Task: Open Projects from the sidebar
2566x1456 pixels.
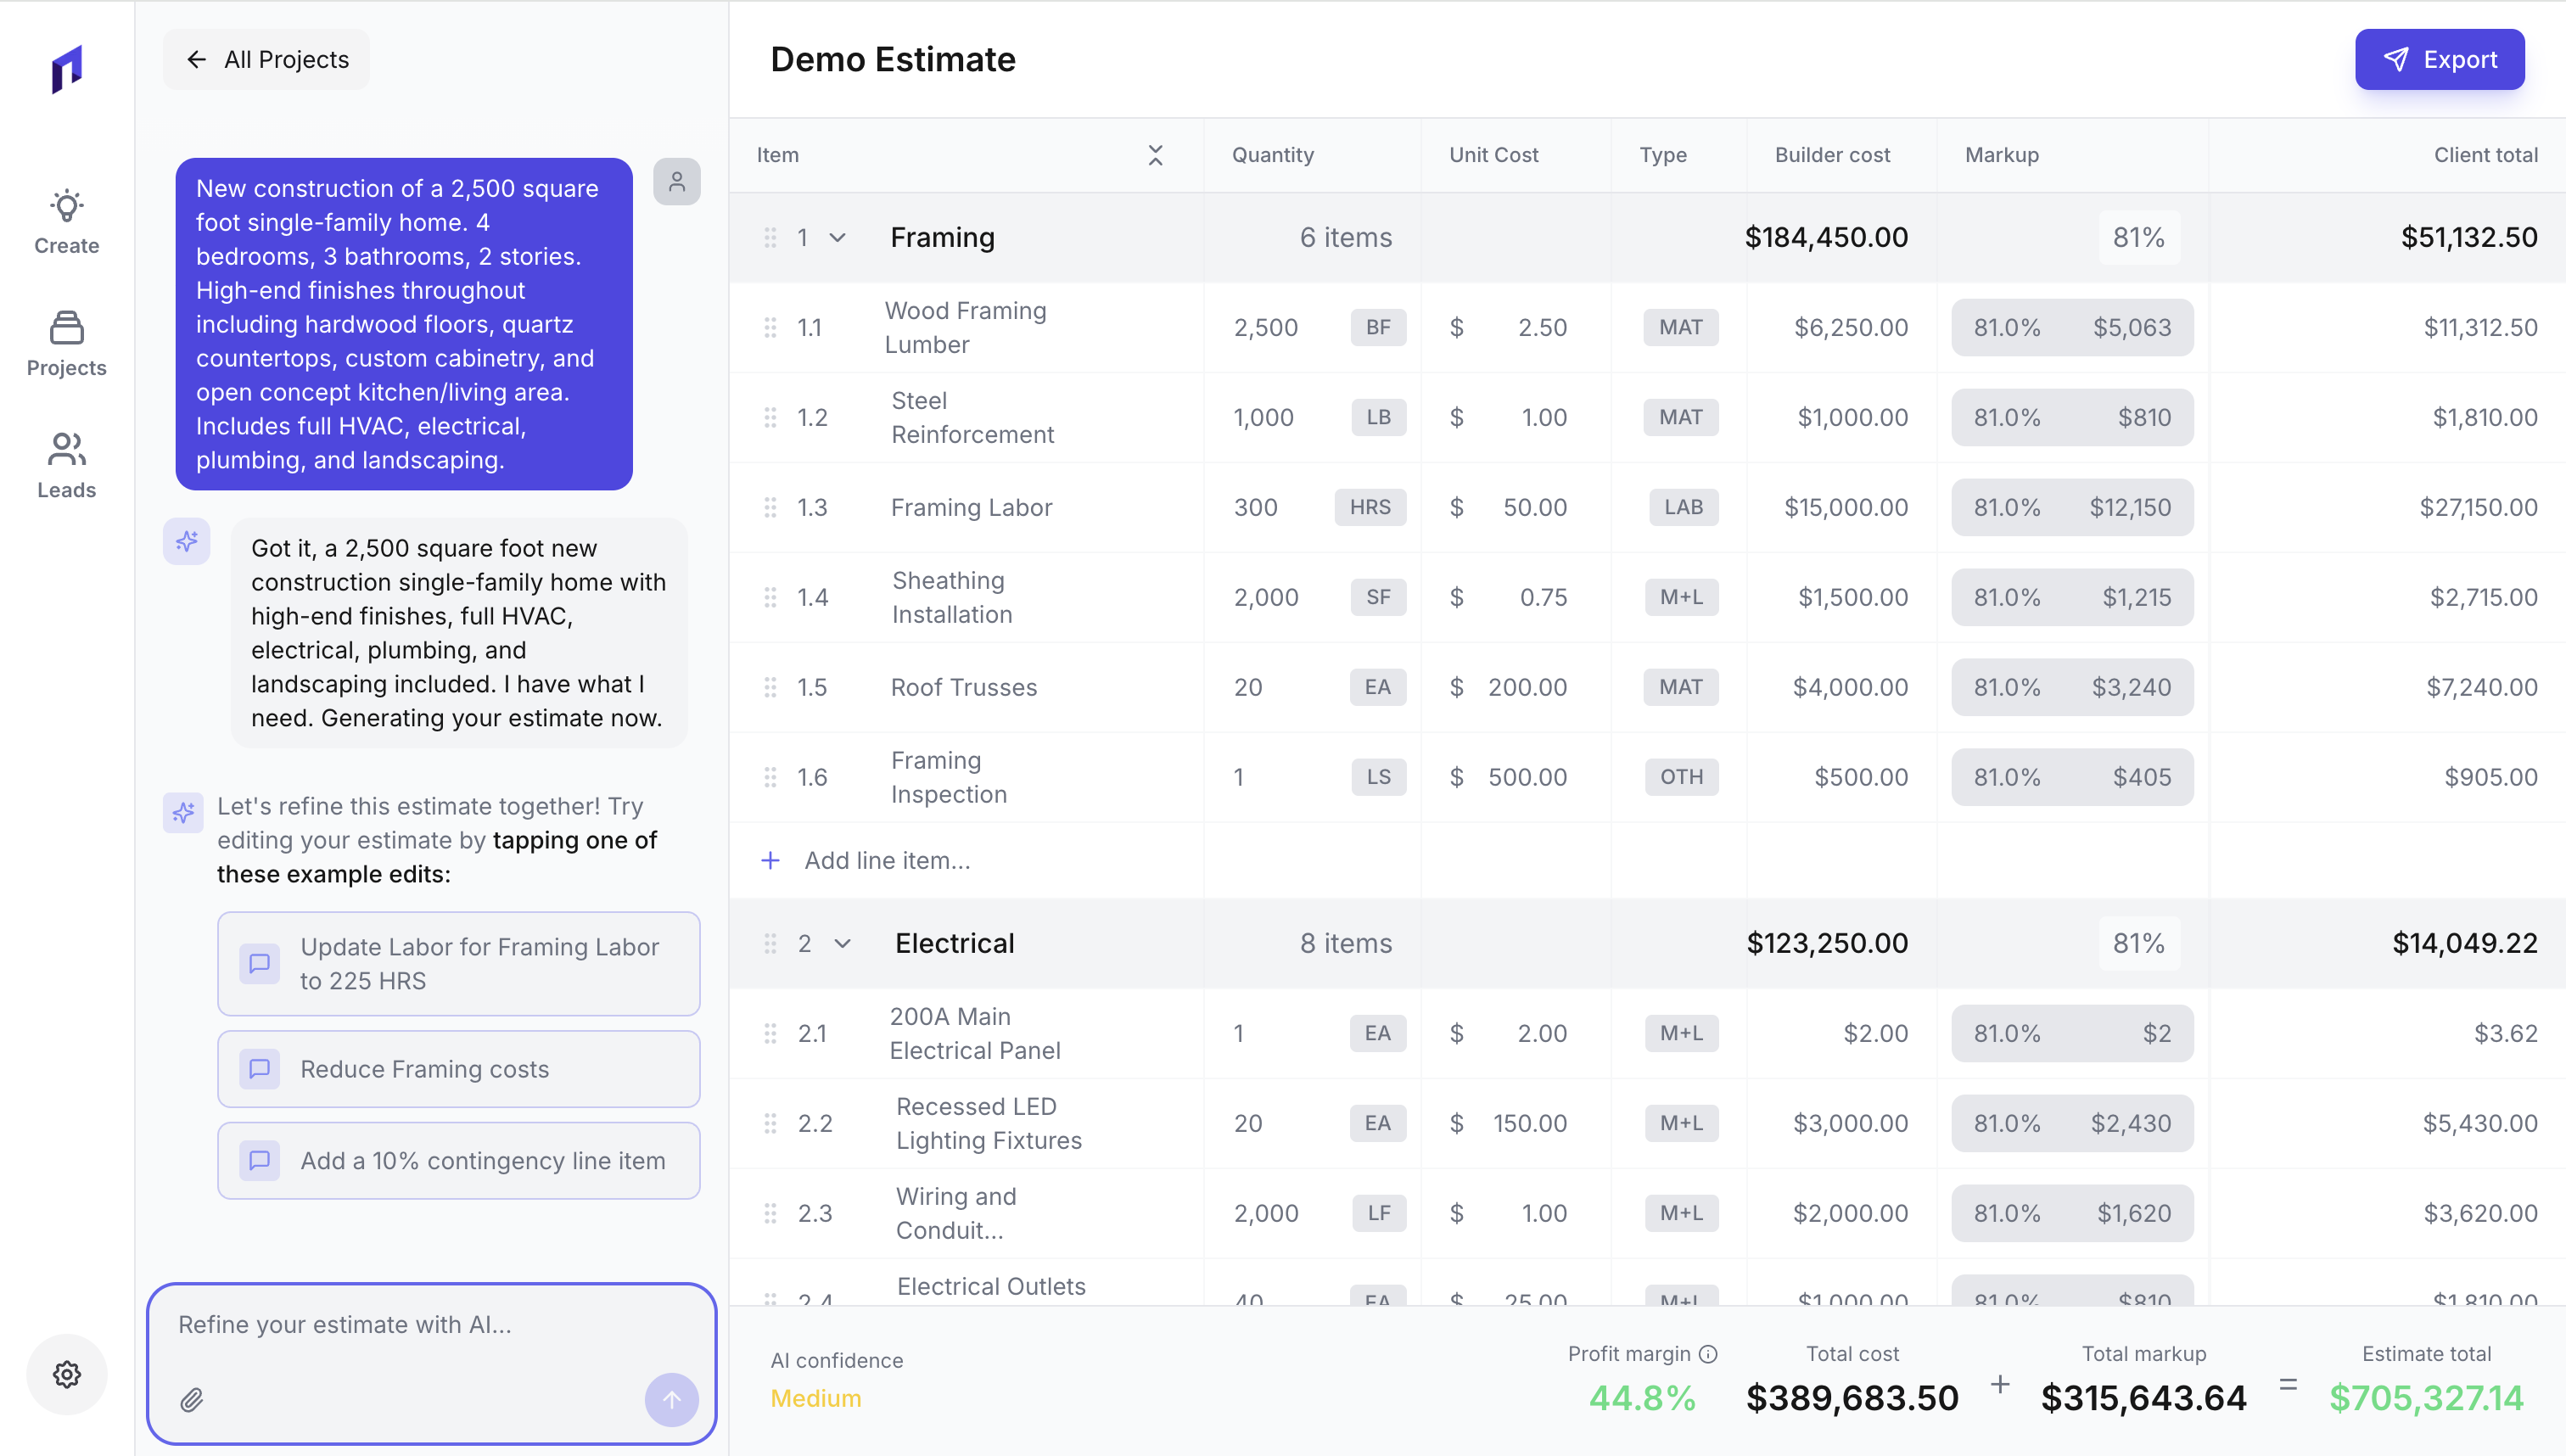Action: pos(66,343)
